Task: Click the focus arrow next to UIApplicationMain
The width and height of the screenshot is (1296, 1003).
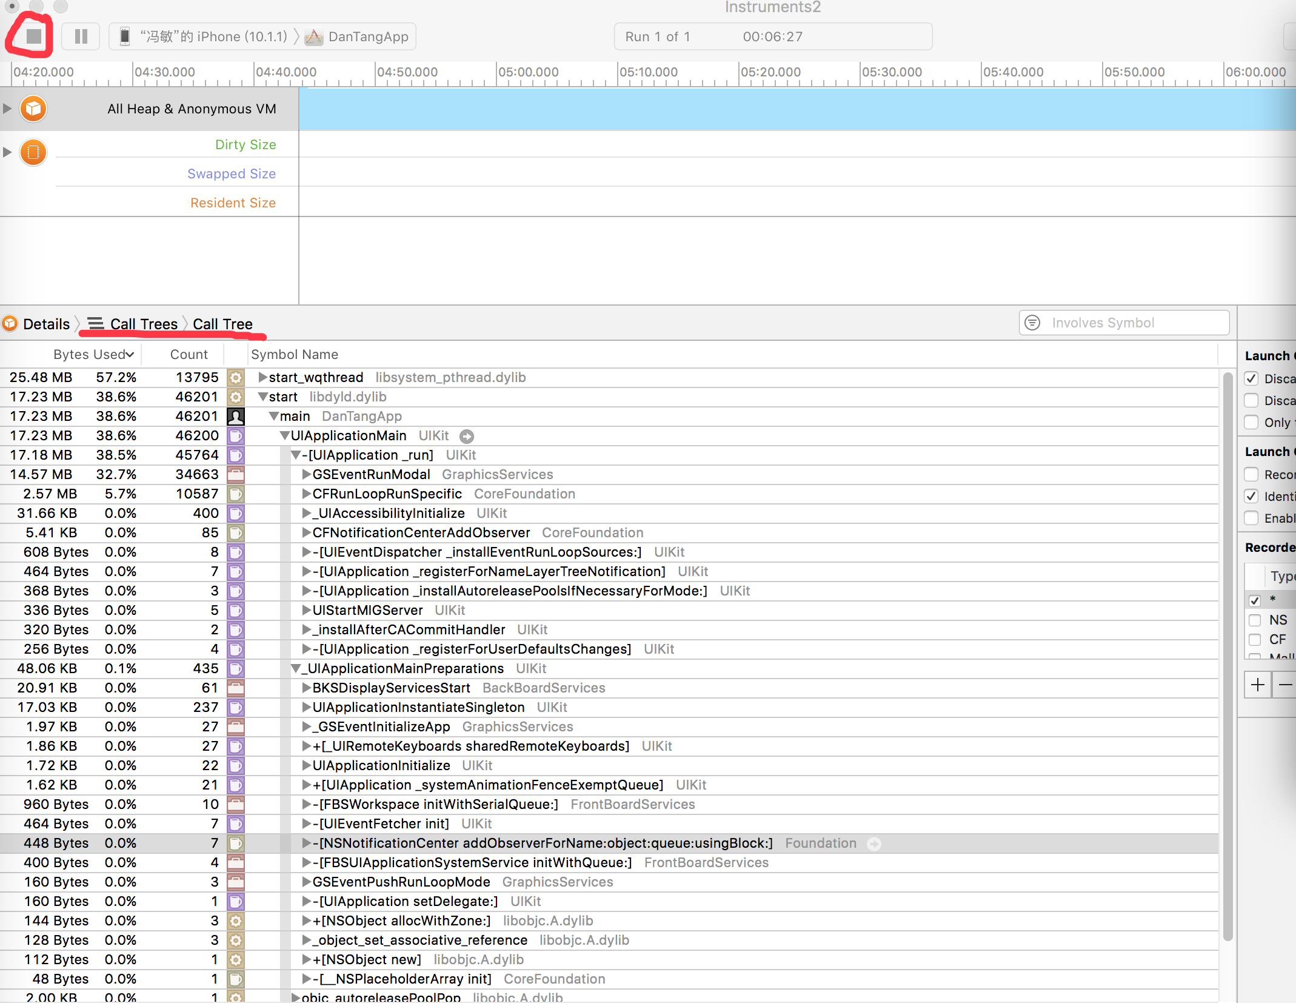Action: click(x=466, y=436)
